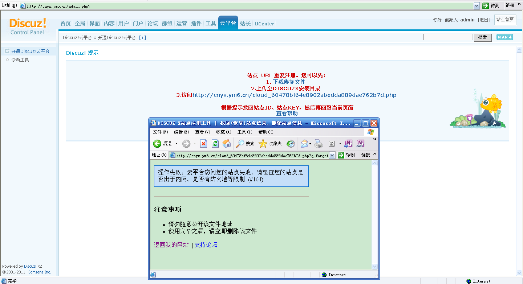Click the History clock icon in popup toolbar
523x284 pixels.
coord(291,144)
